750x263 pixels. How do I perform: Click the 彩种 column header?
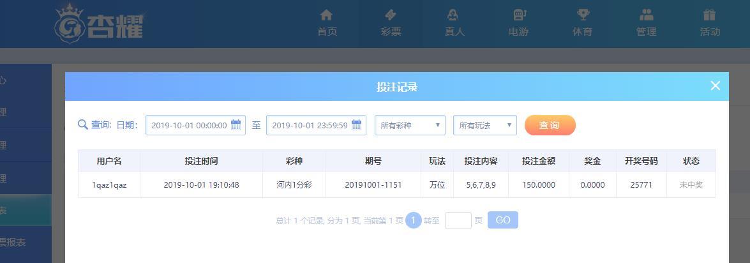pyautogui.click(x=294, y=161)
